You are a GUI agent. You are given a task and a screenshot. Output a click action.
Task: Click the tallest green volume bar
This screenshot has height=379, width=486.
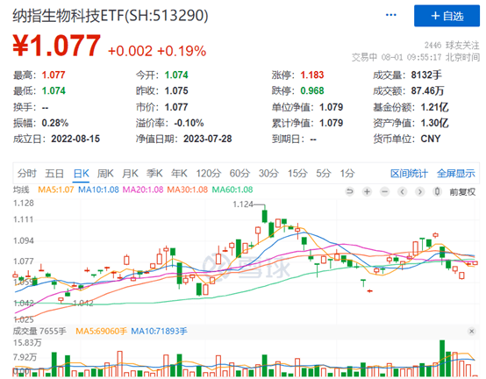point(442,358)
